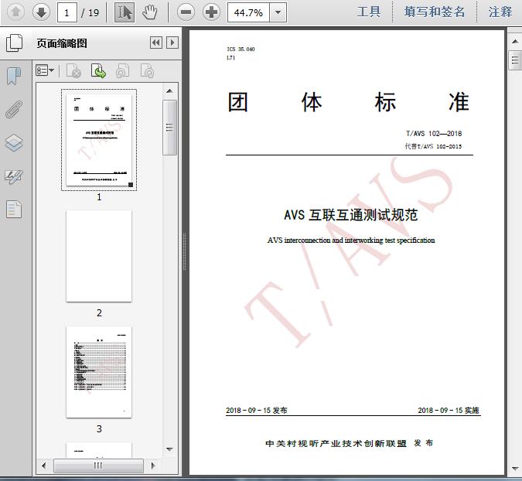Click the thumbnail panel vertical scrollbar handle

click(169, 128)
